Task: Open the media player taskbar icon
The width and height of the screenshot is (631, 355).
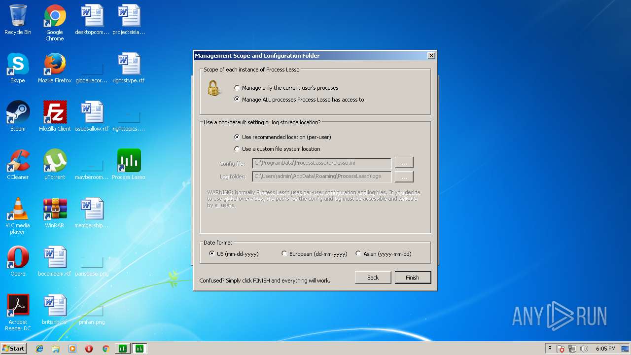Action: pyautogui.click(x=72, y=349)
